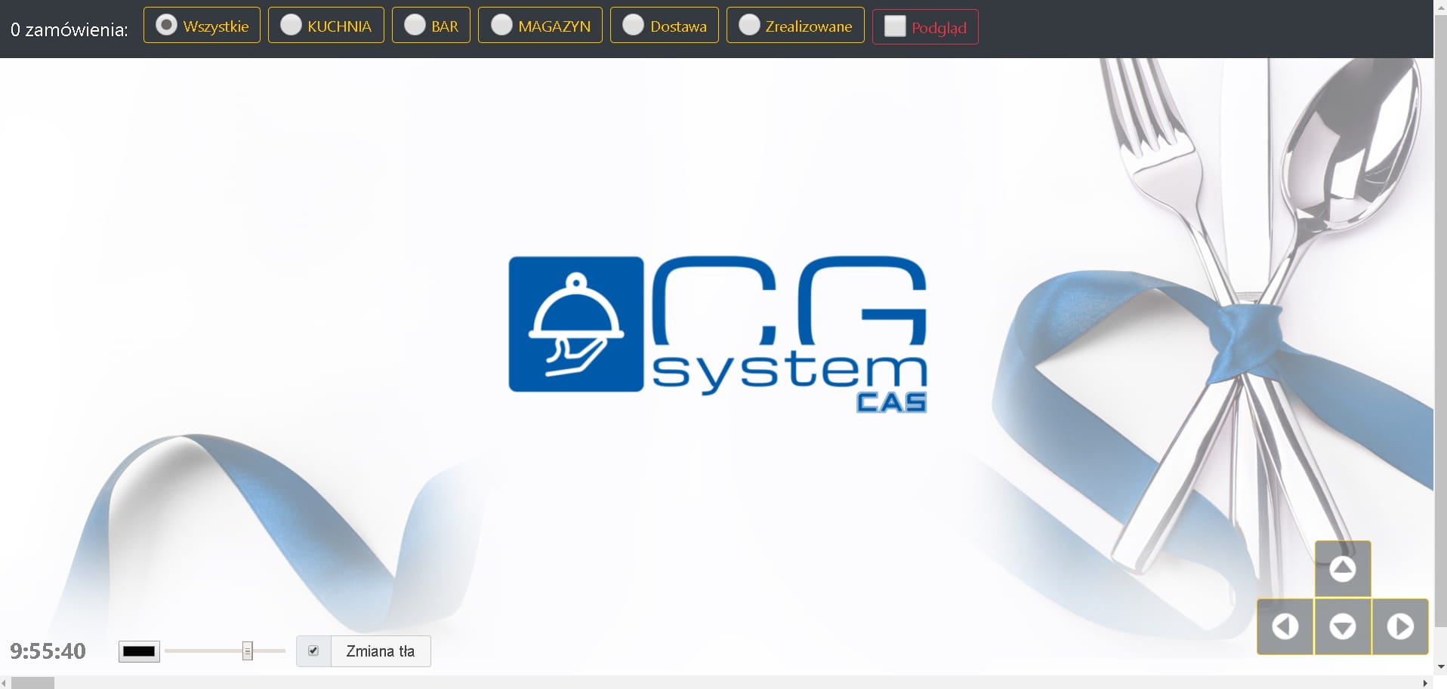Click the slider handle next to color swatch
The height and width of the screenshot is (689, 1447).
tap(247, 651)
